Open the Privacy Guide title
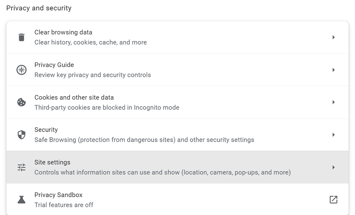This screenshot has height=215, width=355. tap(54, 65)
